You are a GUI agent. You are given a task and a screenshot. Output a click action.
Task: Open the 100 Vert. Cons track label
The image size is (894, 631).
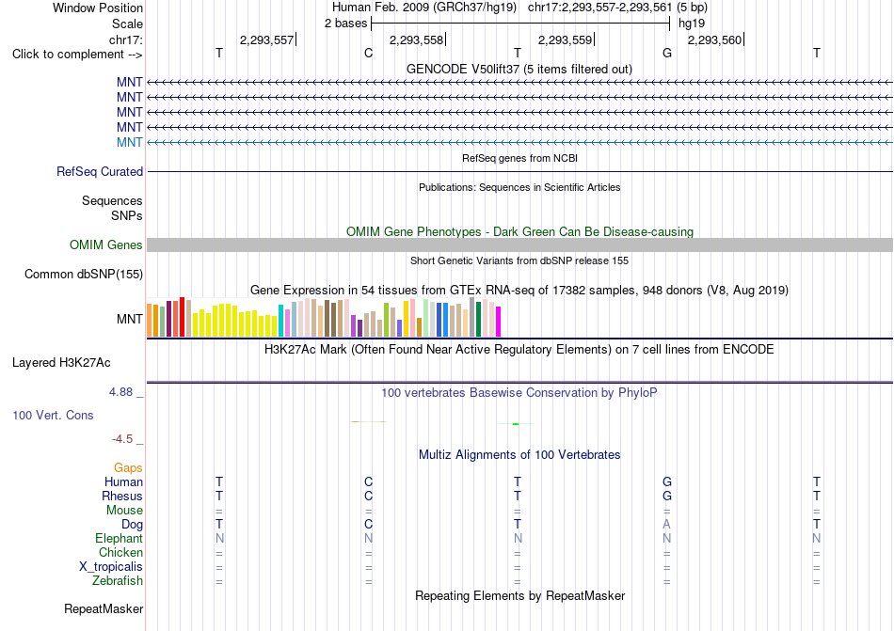(x=53, y=415)
